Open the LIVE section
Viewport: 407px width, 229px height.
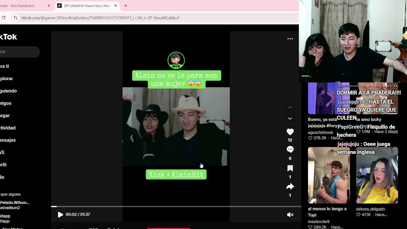pos(2,152)
